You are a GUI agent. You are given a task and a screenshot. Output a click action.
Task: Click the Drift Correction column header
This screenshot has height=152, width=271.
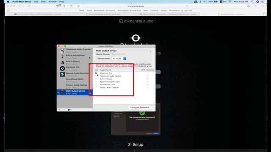pos(148,70)
